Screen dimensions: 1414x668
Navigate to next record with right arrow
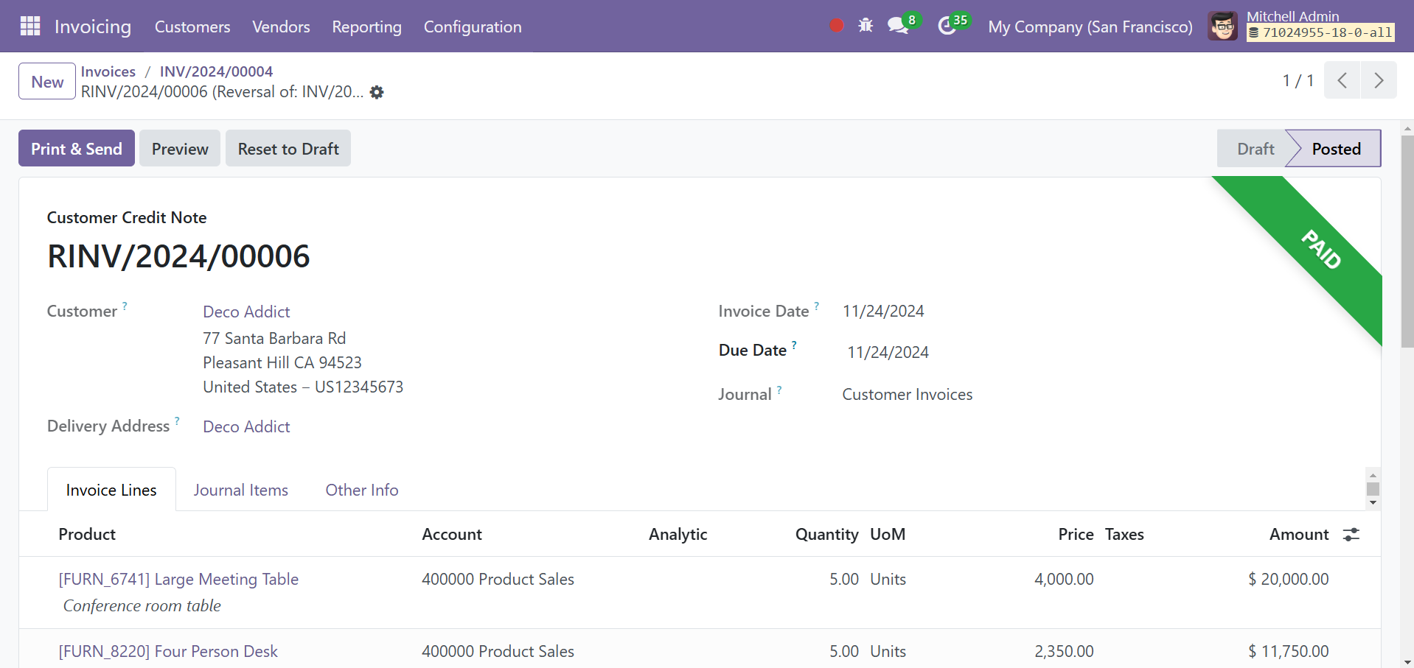(1379, 80)
